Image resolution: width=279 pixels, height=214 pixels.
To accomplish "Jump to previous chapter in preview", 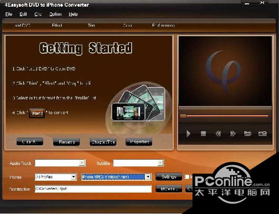I will [218, 133].
